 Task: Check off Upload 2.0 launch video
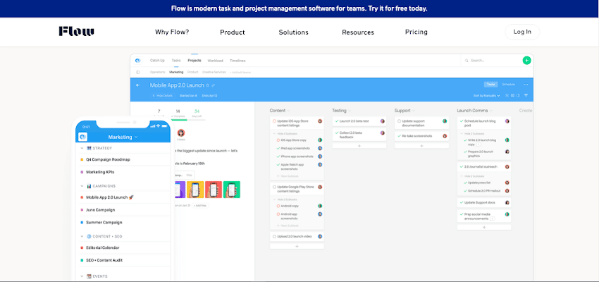[274, 237]
